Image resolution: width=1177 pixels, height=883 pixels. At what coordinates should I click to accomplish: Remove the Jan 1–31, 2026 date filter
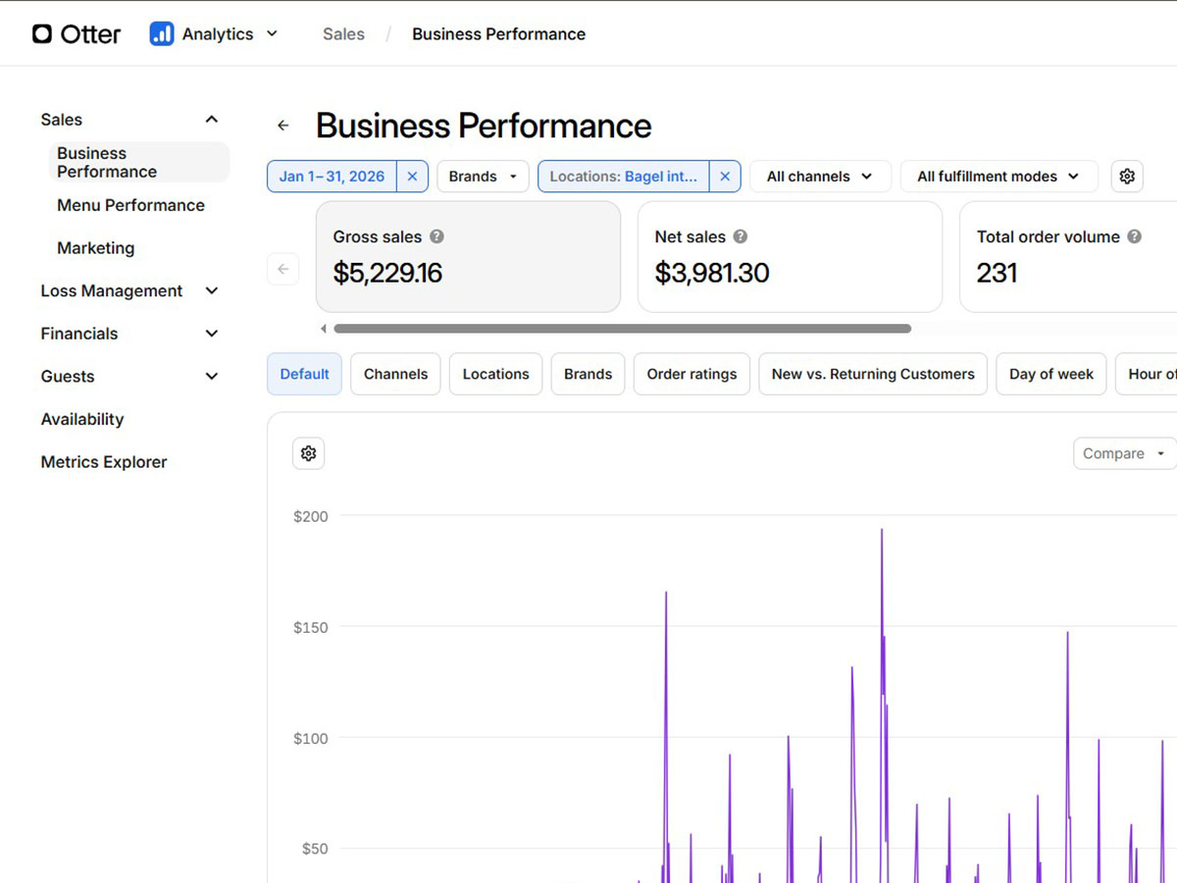412,177
